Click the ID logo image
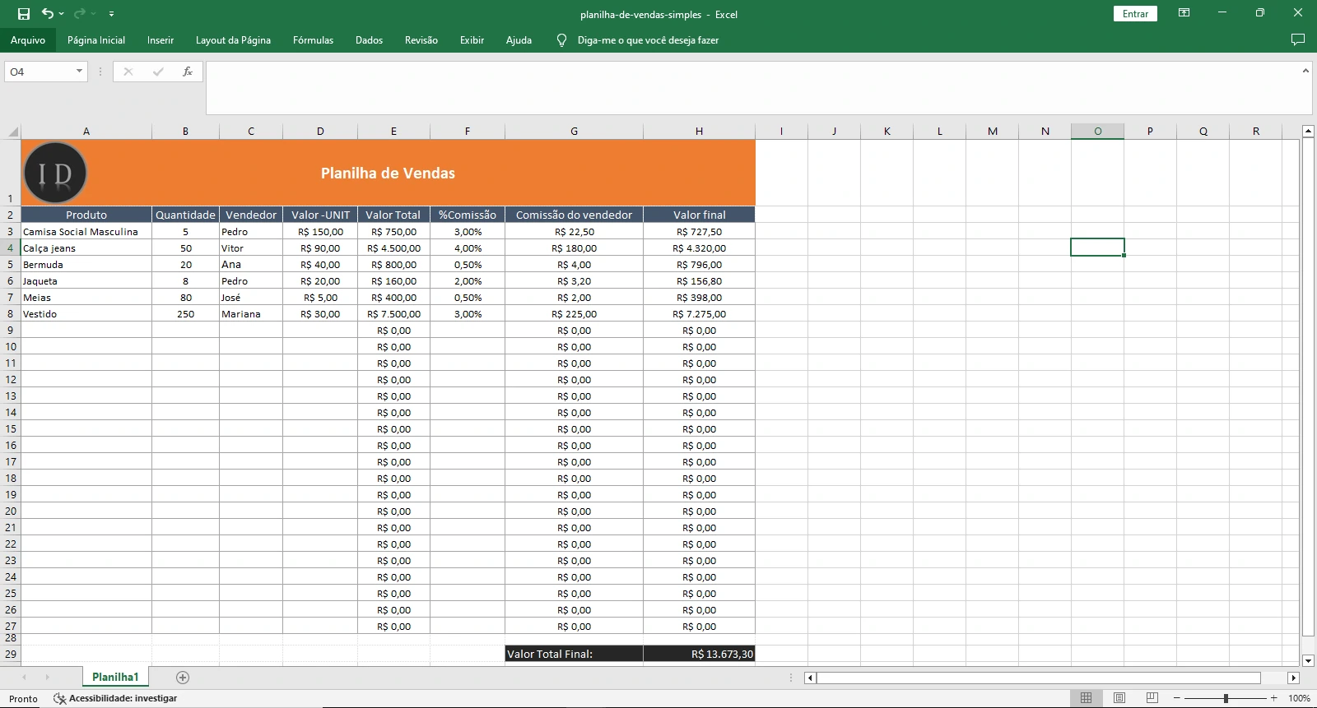Image resolution: width=1317 pixels, height=708 pixels. coord(55,173)
